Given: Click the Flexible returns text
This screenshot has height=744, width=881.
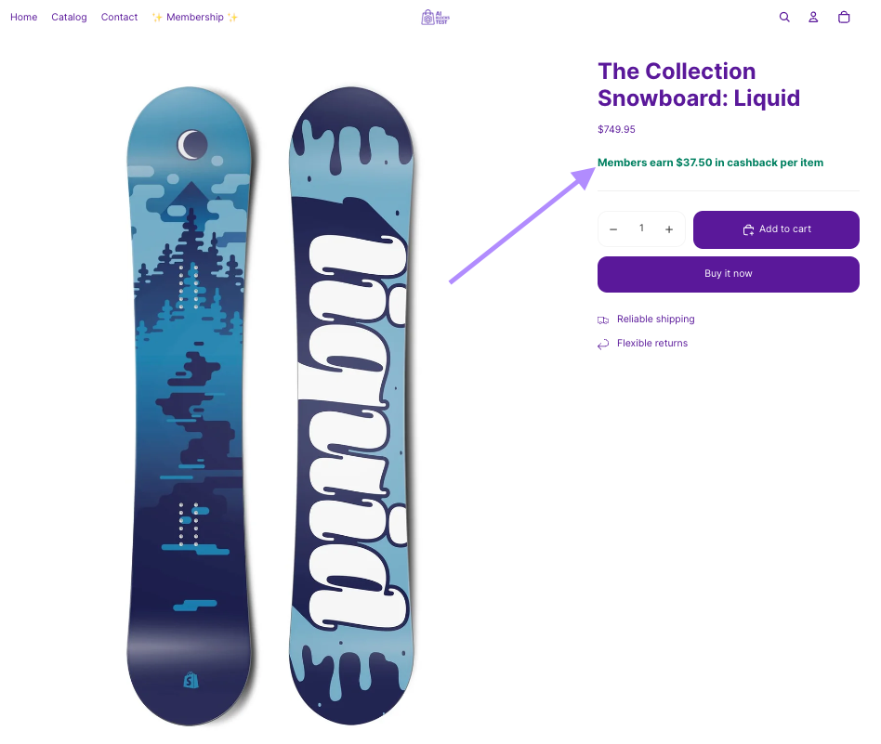Looking at the screenshot, I should tap(652, 344).
